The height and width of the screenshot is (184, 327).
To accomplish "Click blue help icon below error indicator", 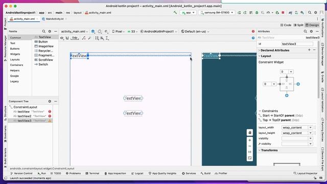I will tap(253, 38).
